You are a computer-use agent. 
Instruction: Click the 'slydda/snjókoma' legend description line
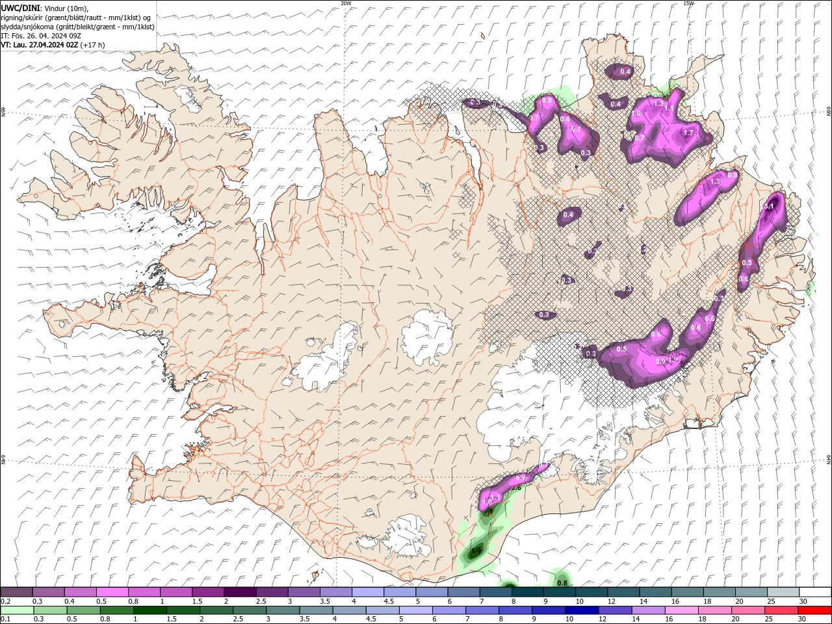(x=77, y=27)
